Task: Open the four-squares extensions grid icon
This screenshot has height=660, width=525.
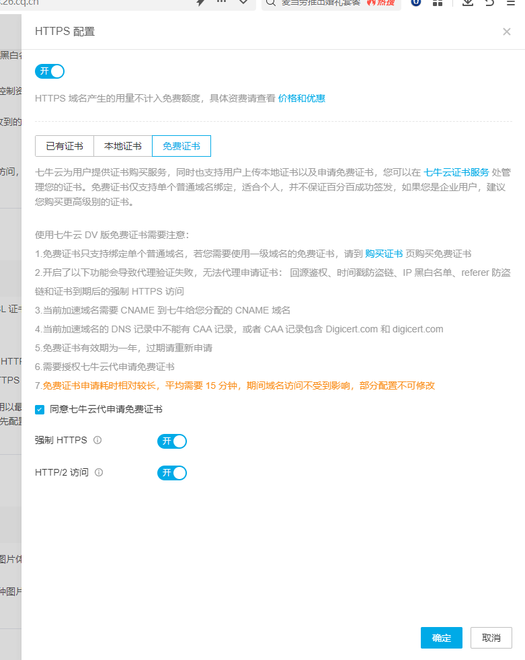Action: click(x=438, y=3)
